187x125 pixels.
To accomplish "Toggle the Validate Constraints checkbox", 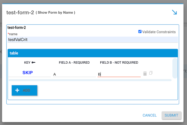I will 140,32.
